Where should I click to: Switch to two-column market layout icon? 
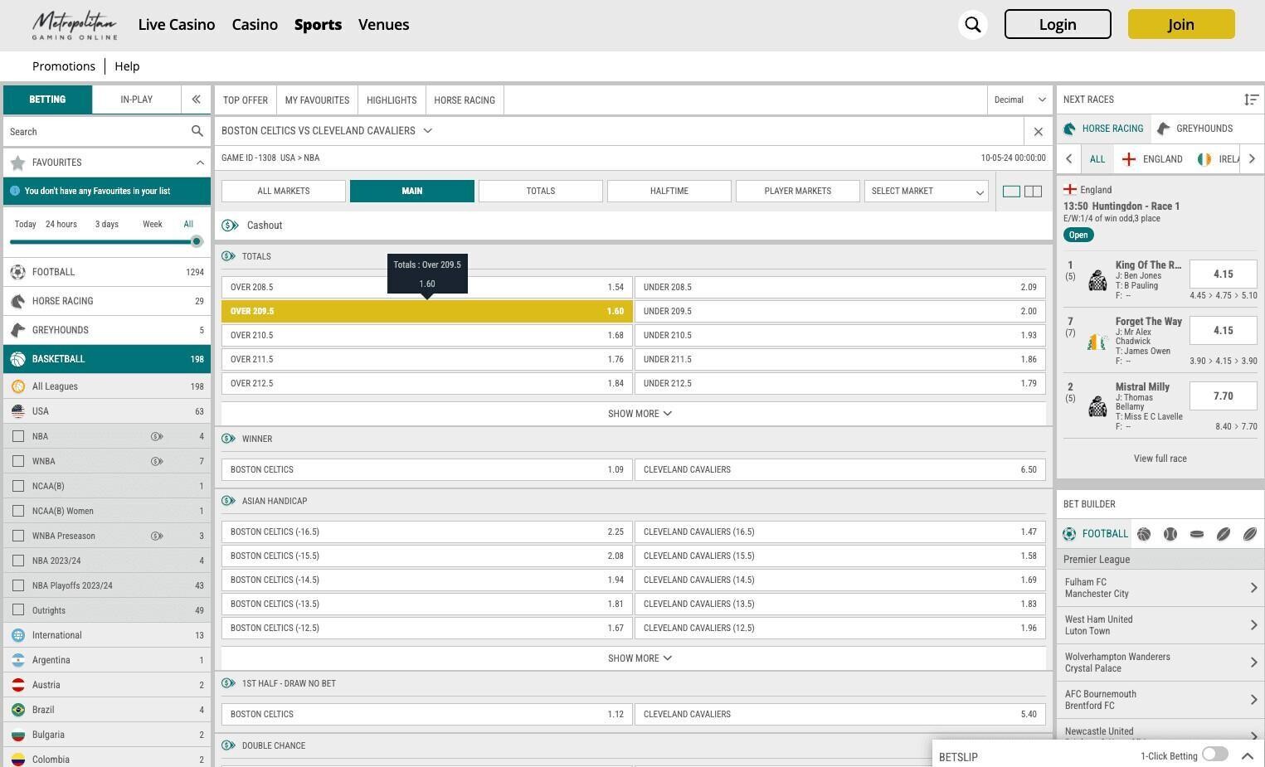tap(1033, 192)
